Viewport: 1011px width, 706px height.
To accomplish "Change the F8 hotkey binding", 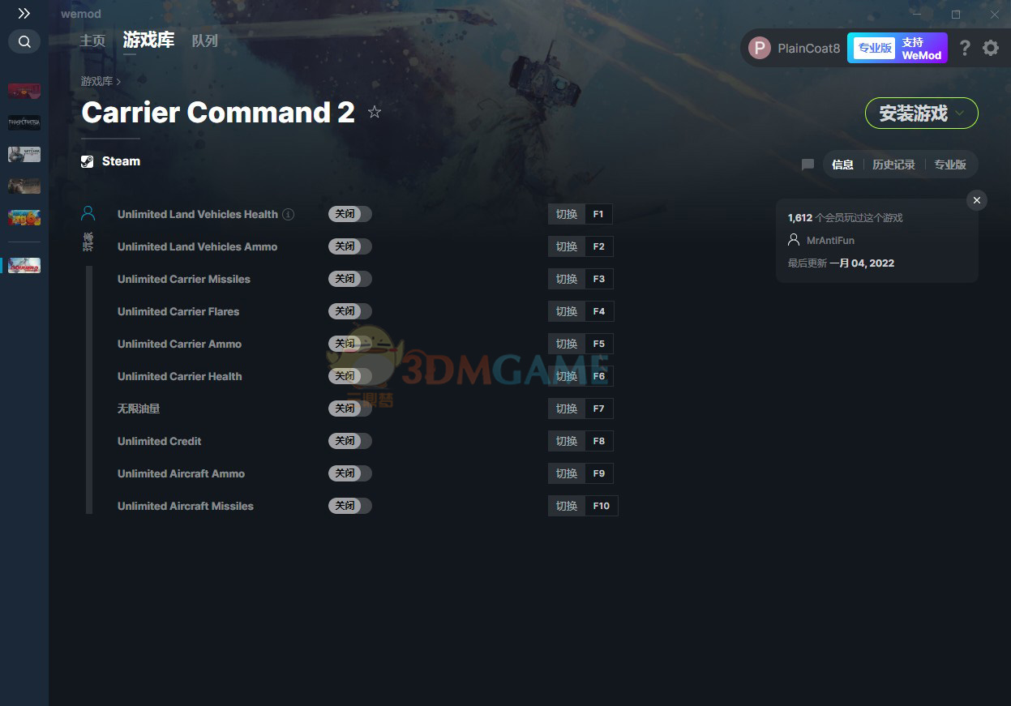I will 598,441.
